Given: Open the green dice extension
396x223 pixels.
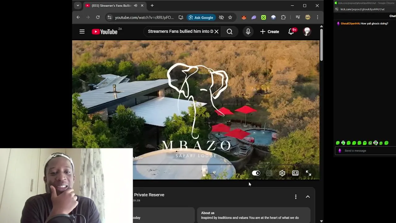Looking at the screenshot, I should 264,18.
